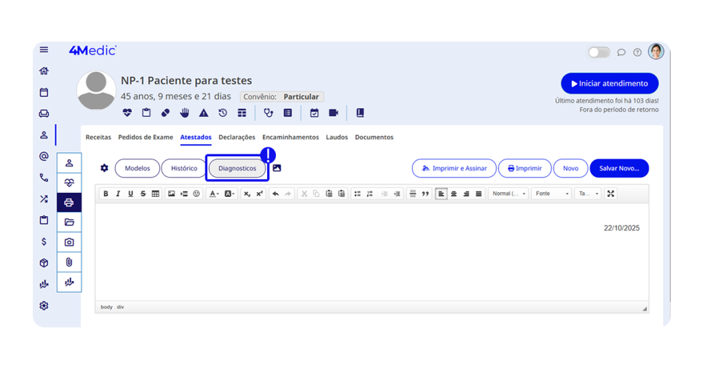Open the text color picker in toolbar
Viewport: 703px width, 369px height.
tap(214, 194)
